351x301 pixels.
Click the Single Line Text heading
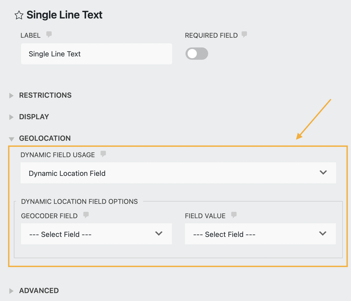tap(64, 15)
